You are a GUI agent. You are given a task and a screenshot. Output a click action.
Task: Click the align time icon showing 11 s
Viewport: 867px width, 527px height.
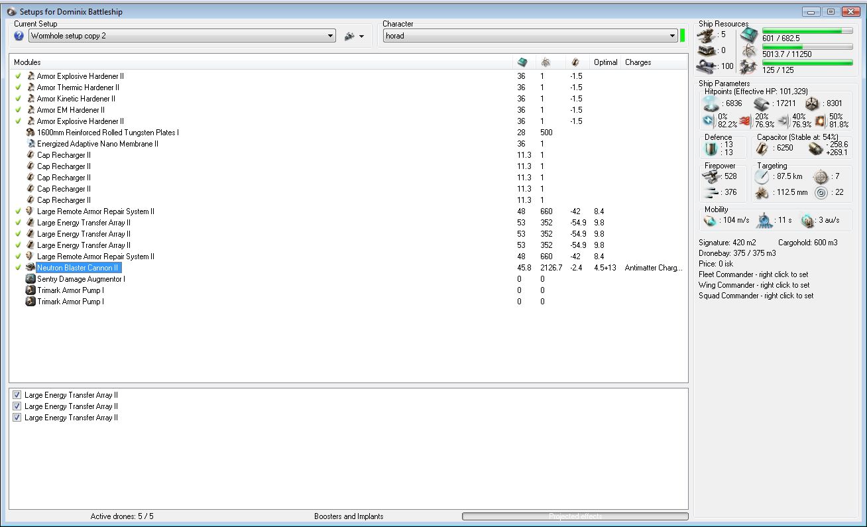pyautogui.click(x=766, y=220)
